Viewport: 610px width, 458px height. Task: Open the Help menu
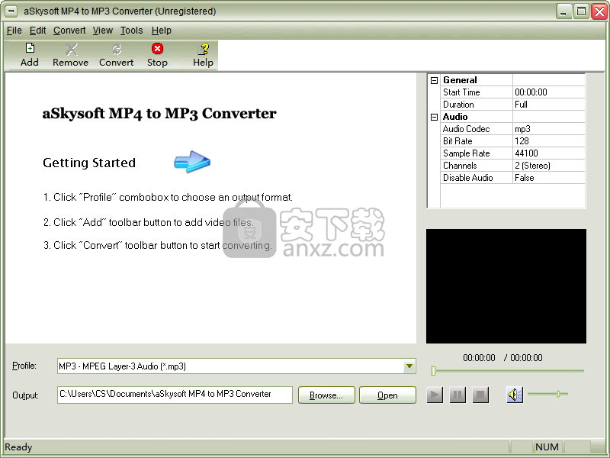162,31
